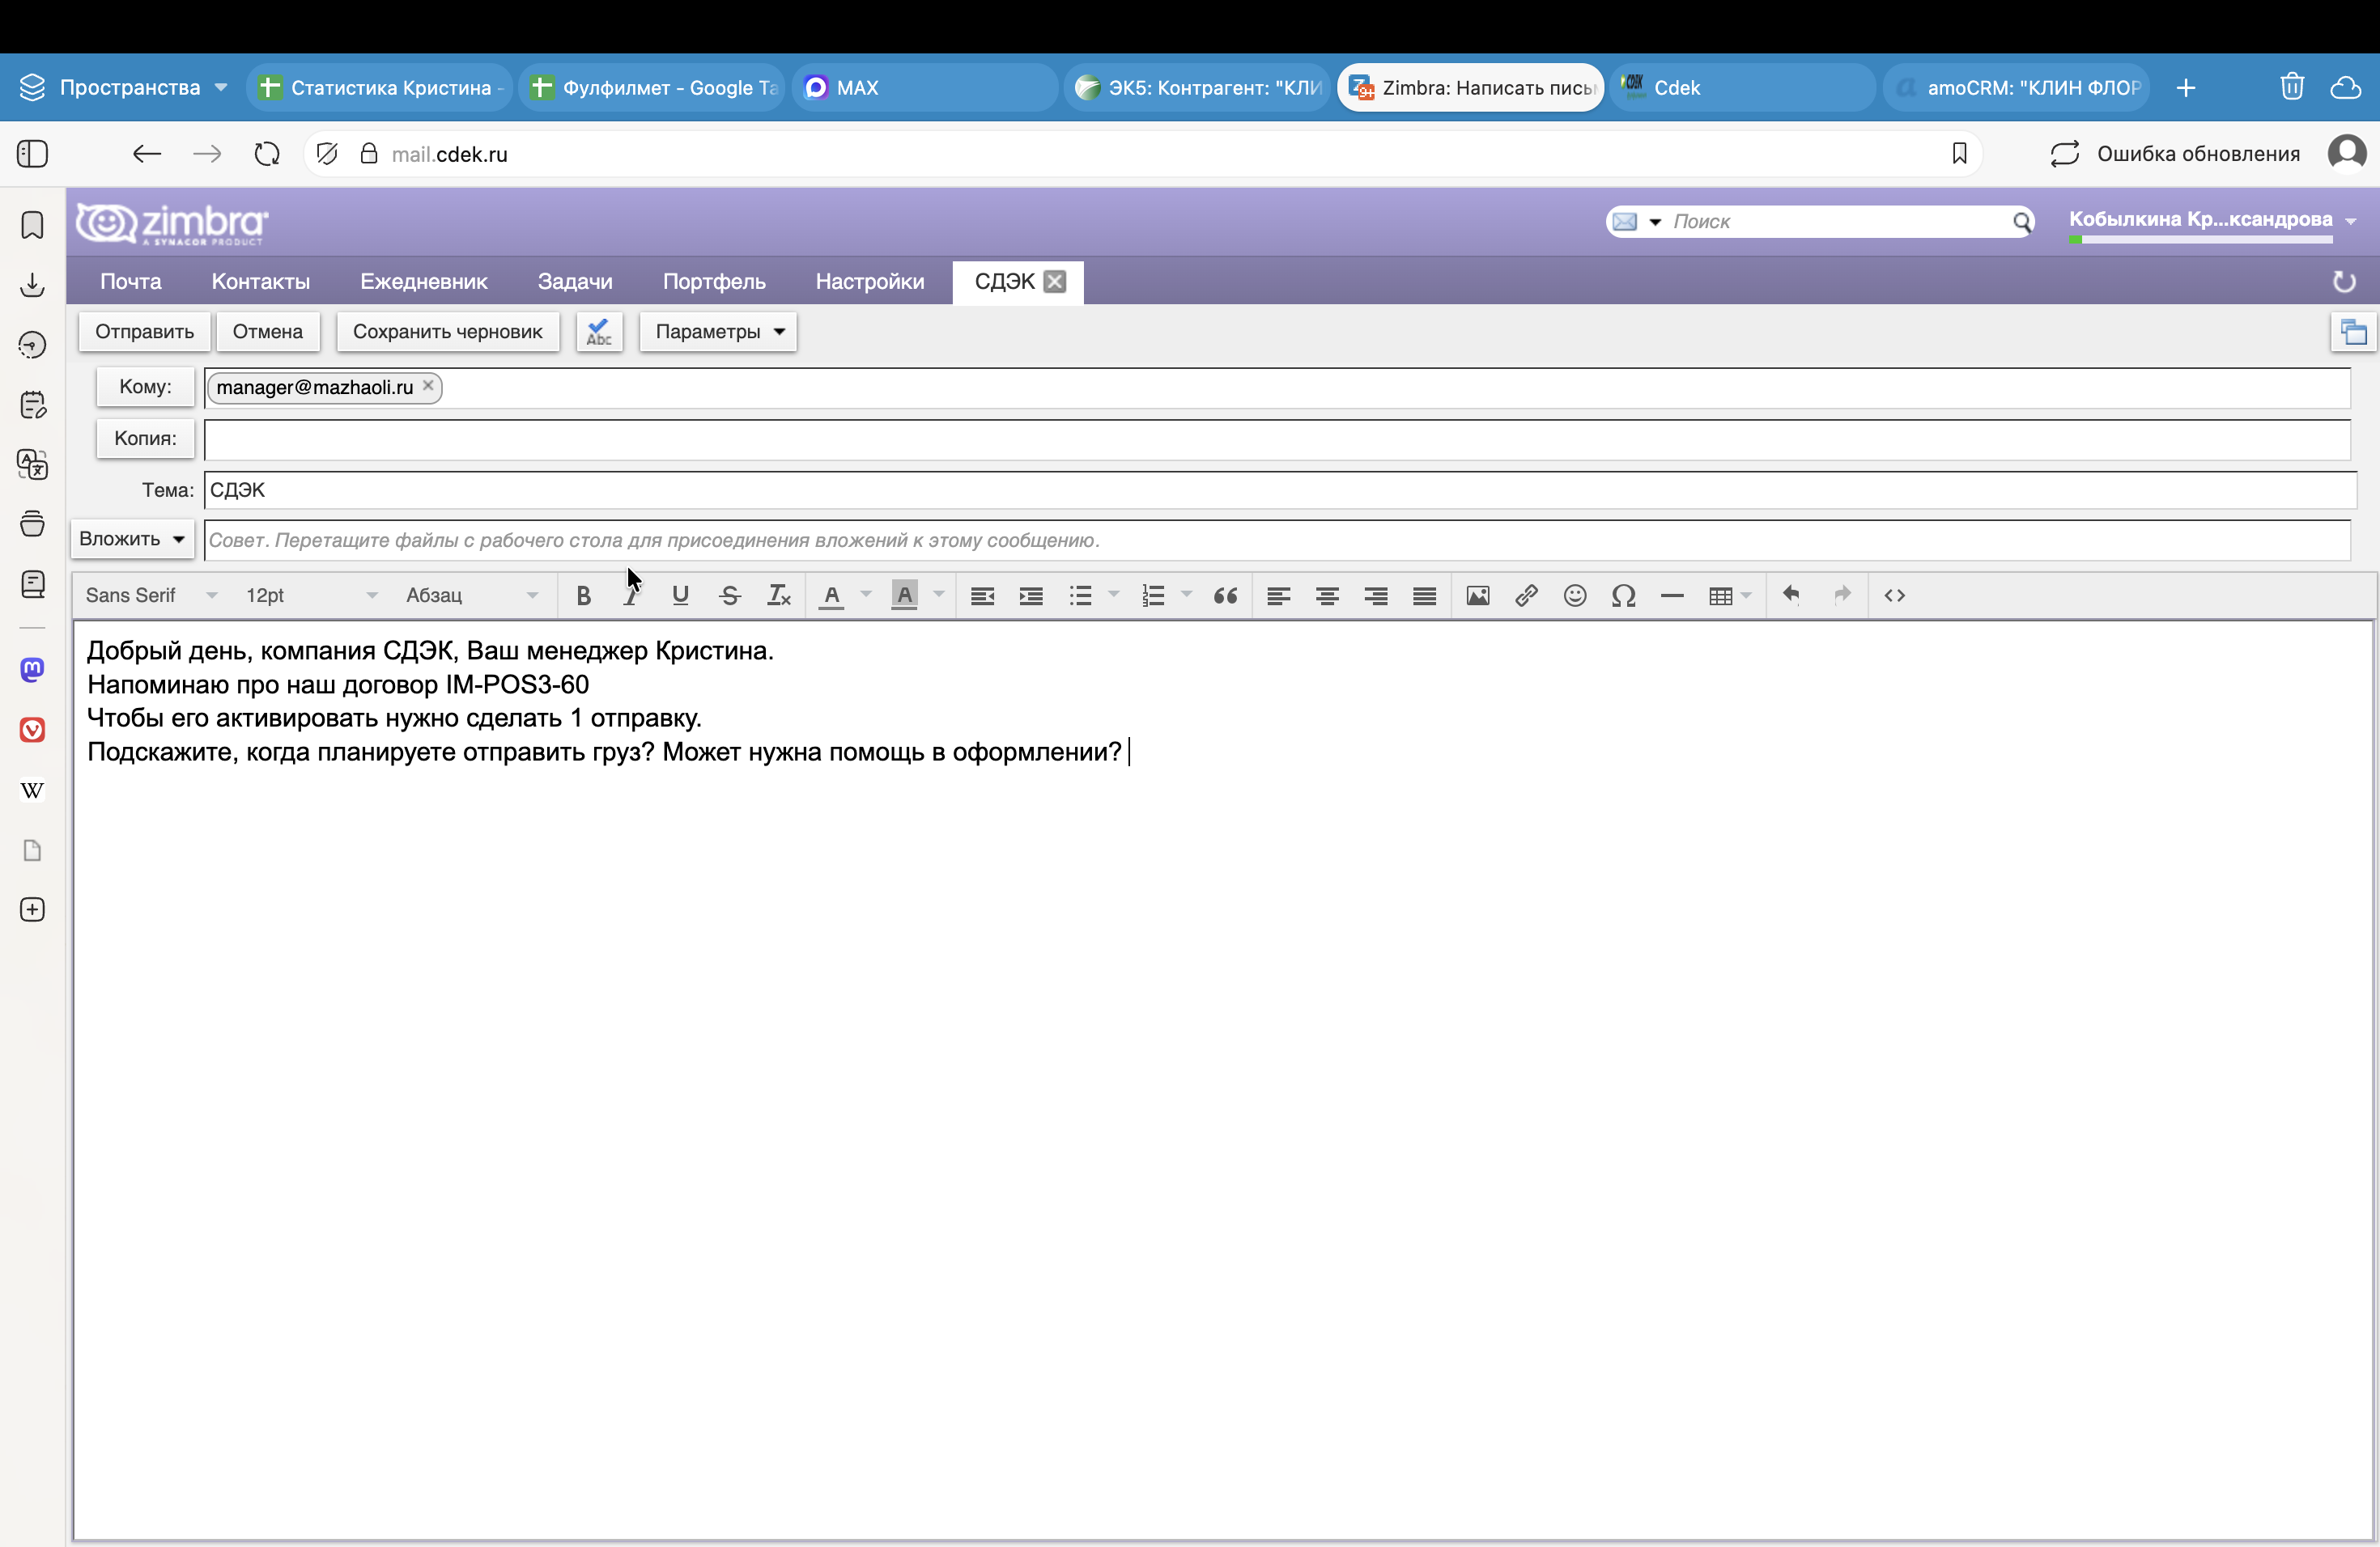This screenshot has height=1547, width=2380.
Task: Click the Сохранить черновик button
Action: pos(447,332)
